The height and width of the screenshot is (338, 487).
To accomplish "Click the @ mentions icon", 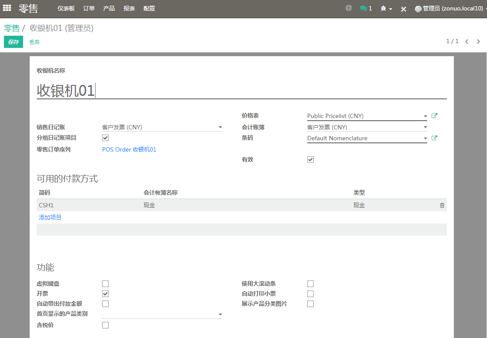I will (349, 8).
